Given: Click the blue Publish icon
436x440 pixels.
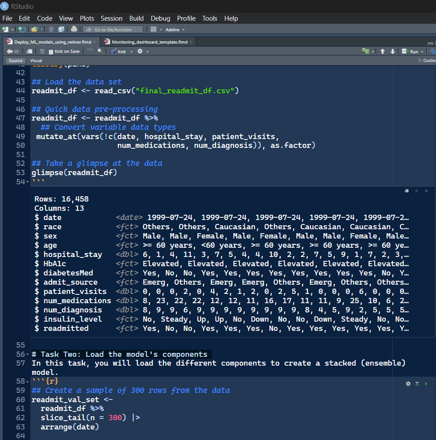Looking at the screenshot, I should 433,51.
